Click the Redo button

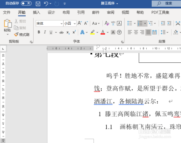tap(56, 4)
